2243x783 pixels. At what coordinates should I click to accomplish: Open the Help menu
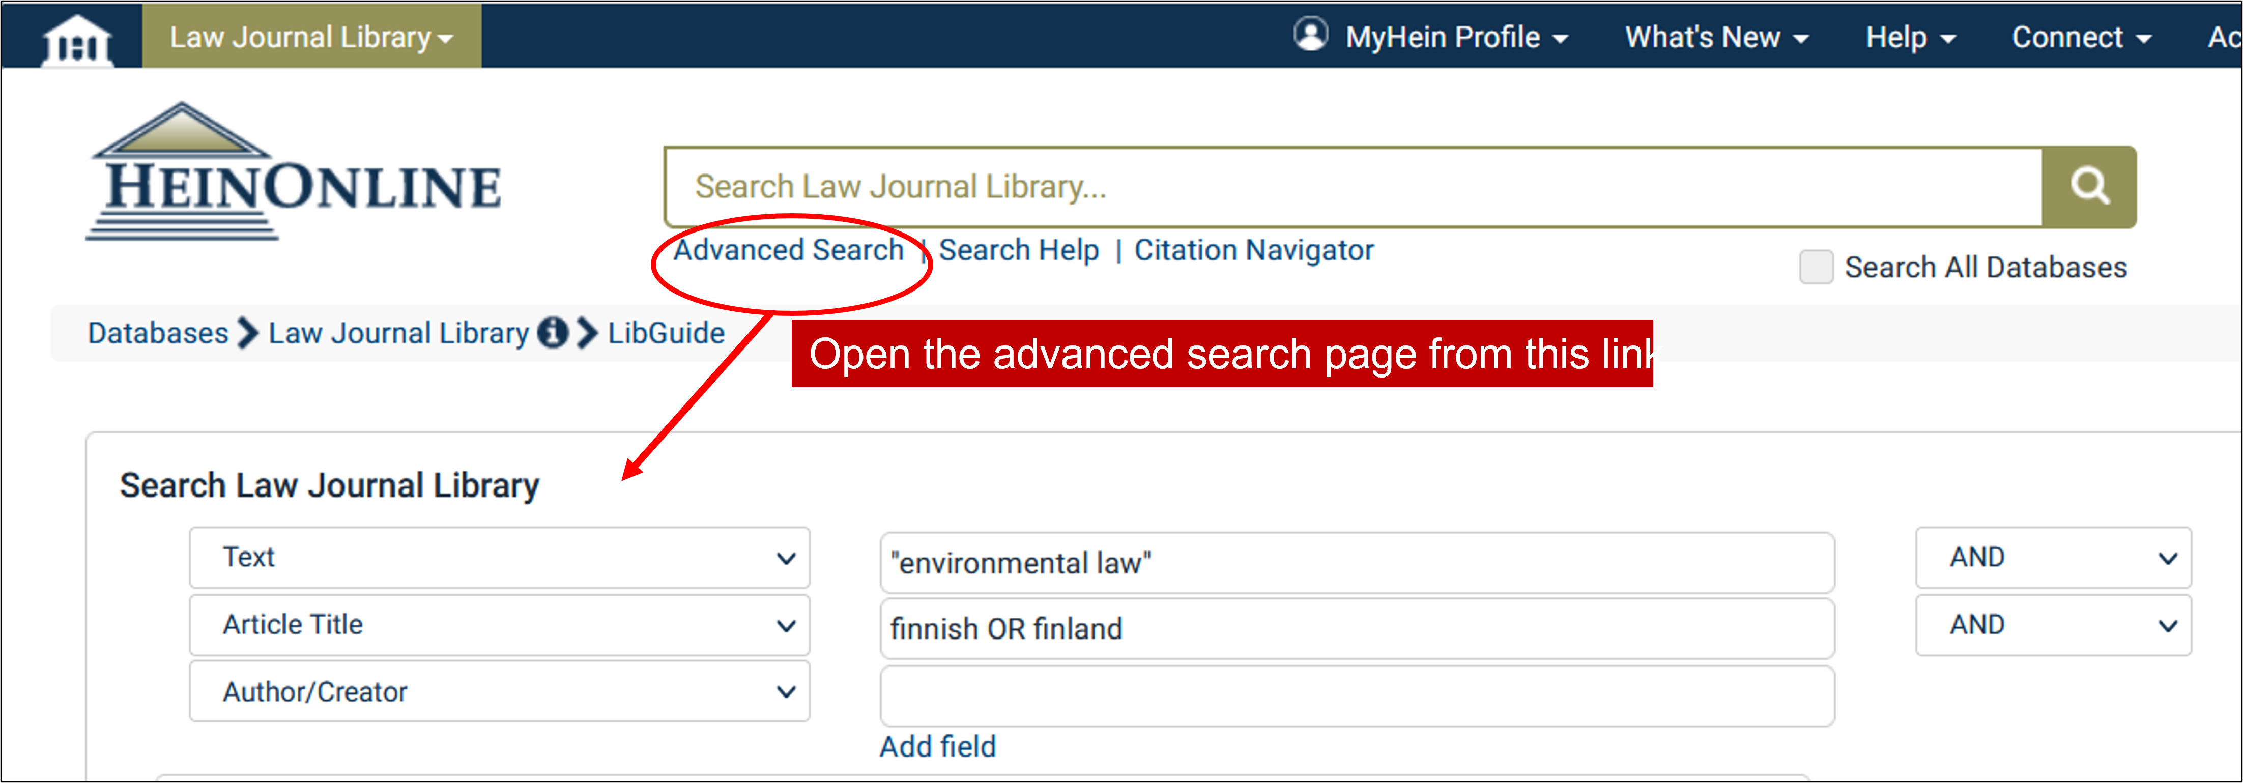1910,38
